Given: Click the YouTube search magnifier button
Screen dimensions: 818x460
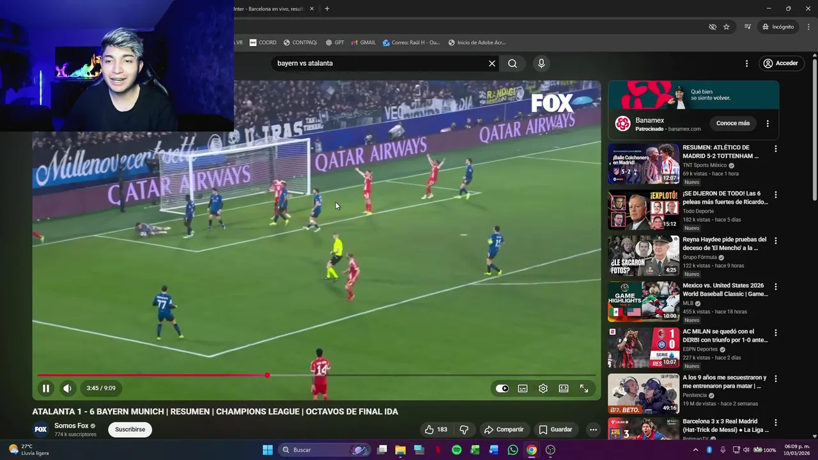Looking at the screenshot, I should coord(513,63).
